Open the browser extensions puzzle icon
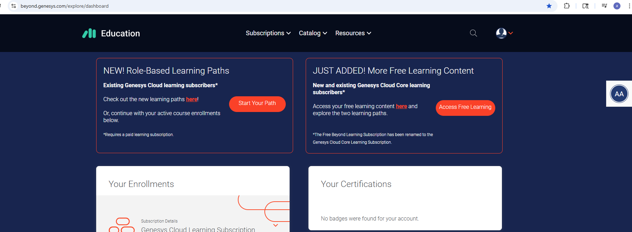Viewport: 632px width, 232px height. tap(567, 6)
